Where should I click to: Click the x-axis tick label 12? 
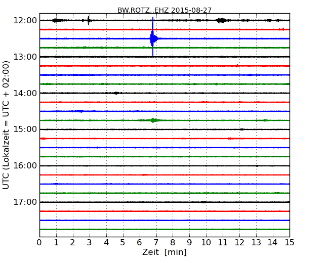[x=239, y=243]
